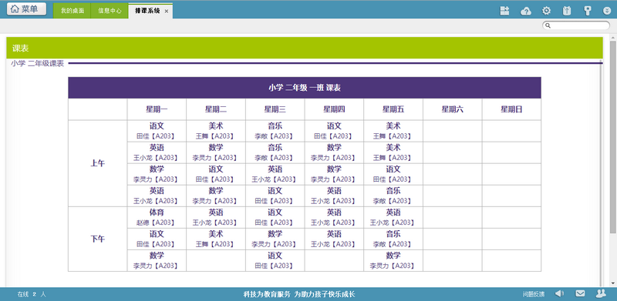Click the scrollbar down arrow
The width and height of the screenshot is (617, 301).
[612, 283]
